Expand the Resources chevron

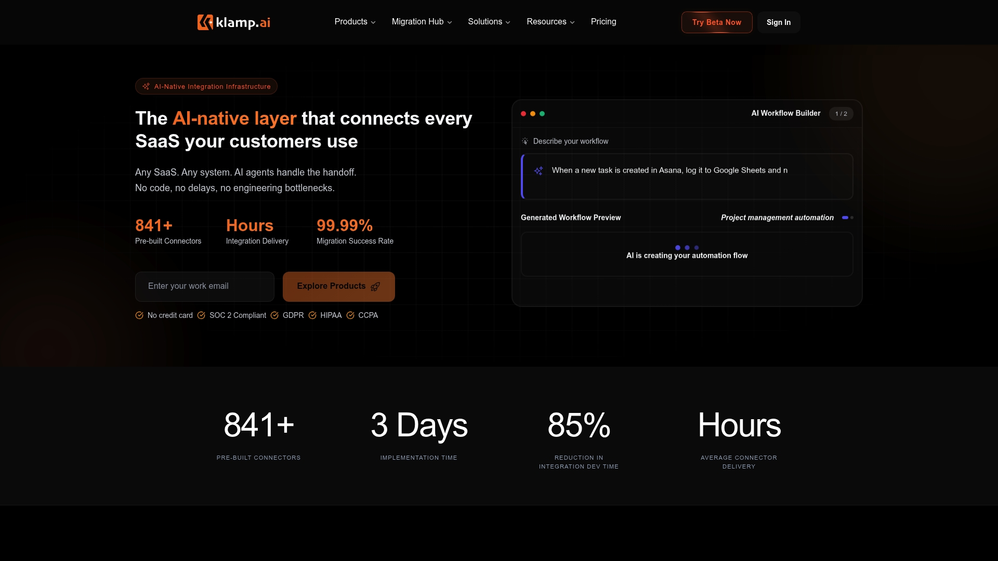572,22
